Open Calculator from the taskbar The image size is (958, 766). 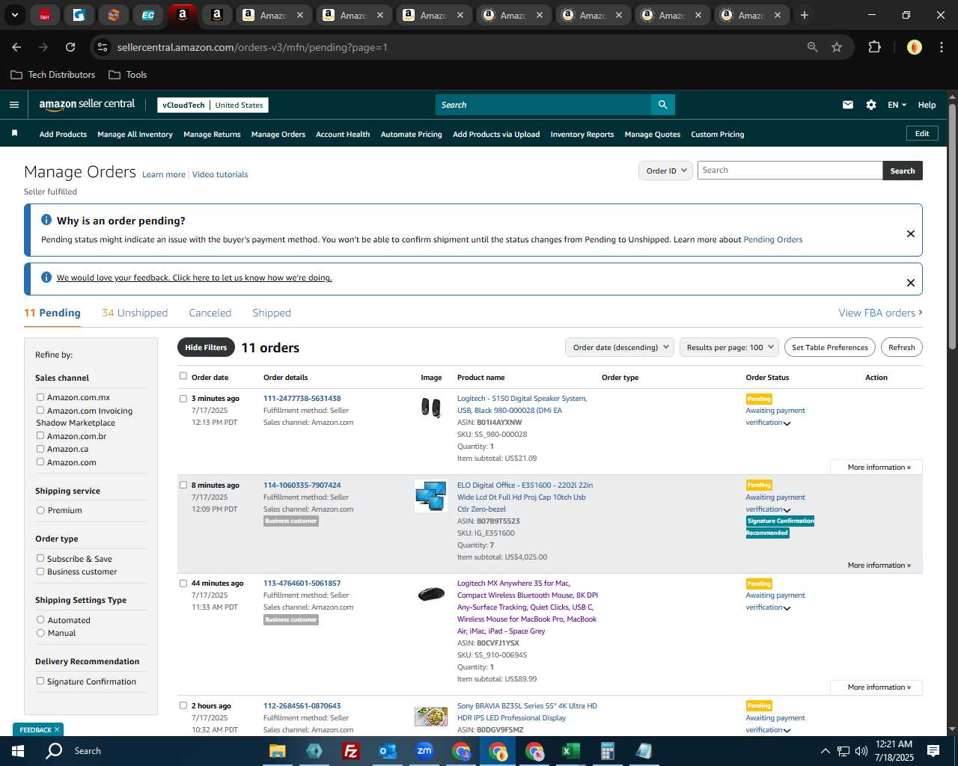(x=608, y=751)
